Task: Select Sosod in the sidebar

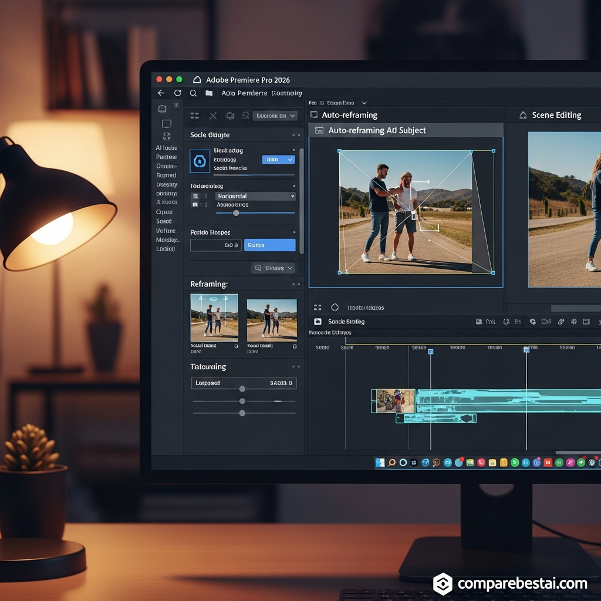Action: coord(164,221)
